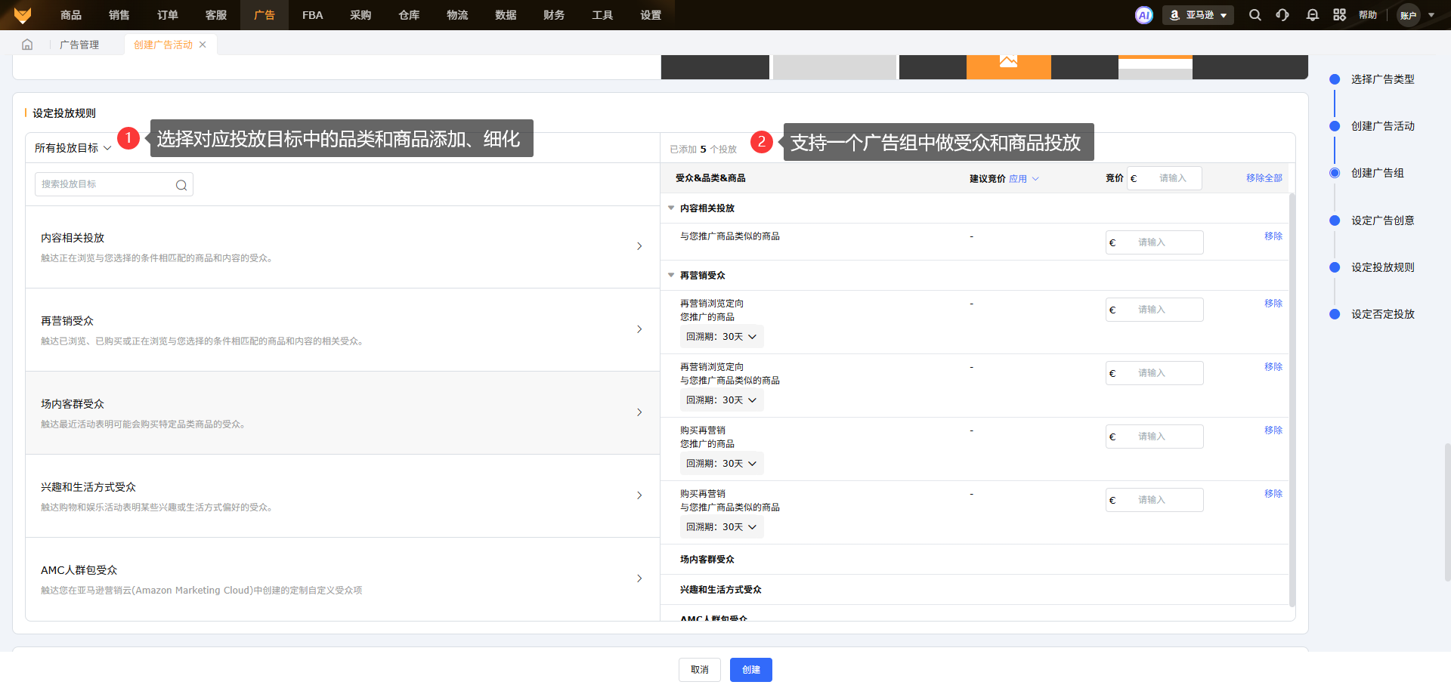Expand the 所有投放目标 dropdown
The image size is (1451, 688).
pos(73,148)
